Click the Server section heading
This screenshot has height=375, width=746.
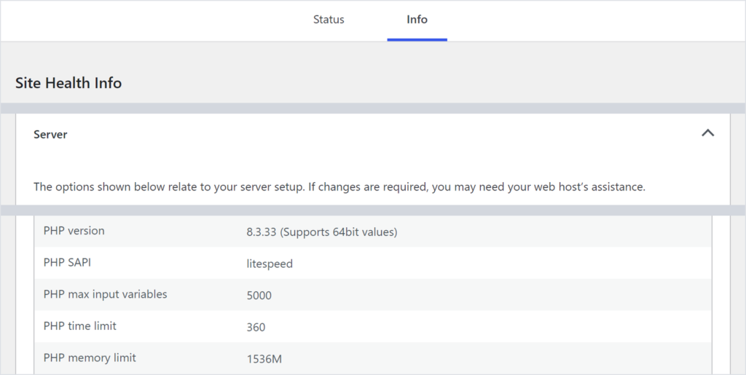(x=50, y=135)
